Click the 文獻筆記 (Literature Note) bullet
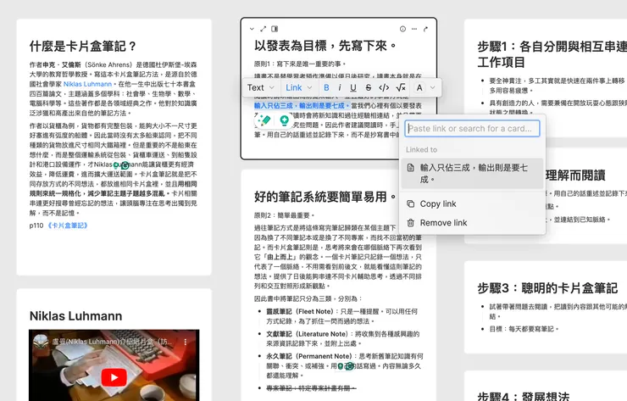The height and width of the screenshot is (401, 627). point(342,338)
